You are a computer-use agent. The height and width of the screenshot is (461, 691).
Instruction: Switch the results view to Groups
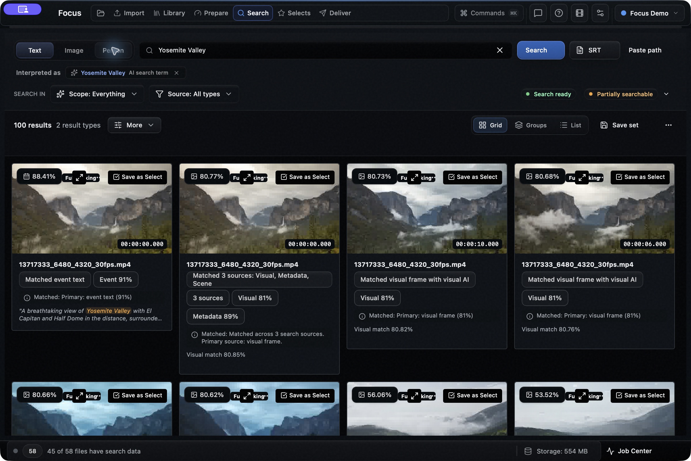click(531, 125)
